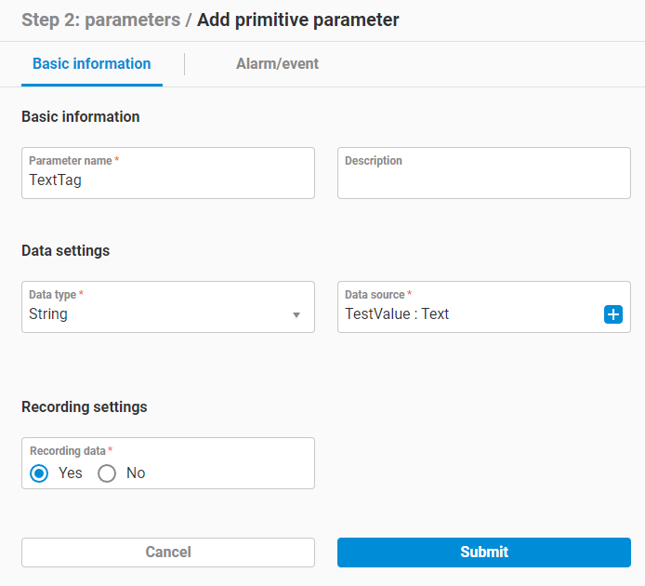645x586 pixels.
Task: Open the Basic information tab
Action: point(91,64)
